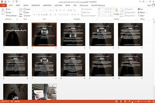Select slide 8 thumbnail
155x103 pixels.
pyautogui.click(x=73, y=65)
